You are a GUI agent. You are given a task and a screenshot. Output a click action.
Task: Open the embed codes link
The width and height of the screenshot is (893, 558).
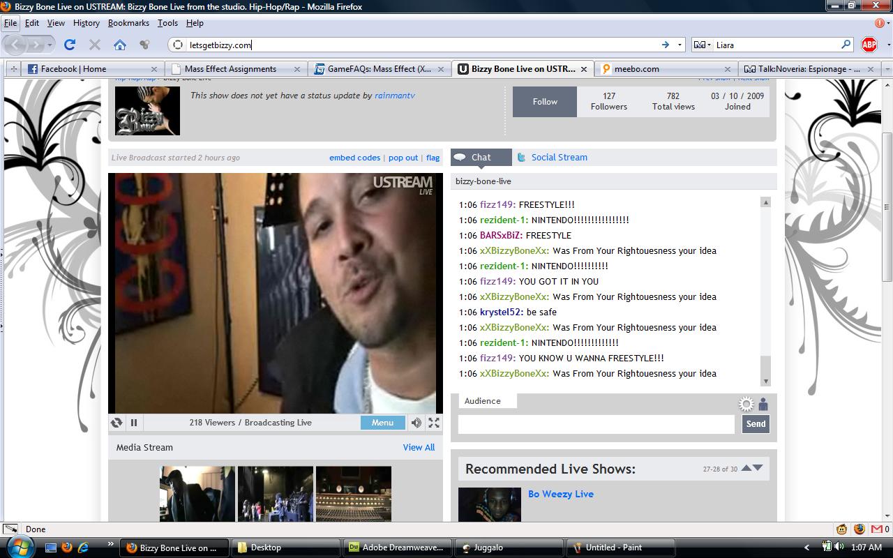pos(354,158)
